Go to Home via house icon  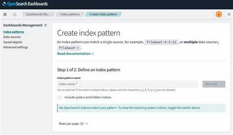tap(15, 15)
